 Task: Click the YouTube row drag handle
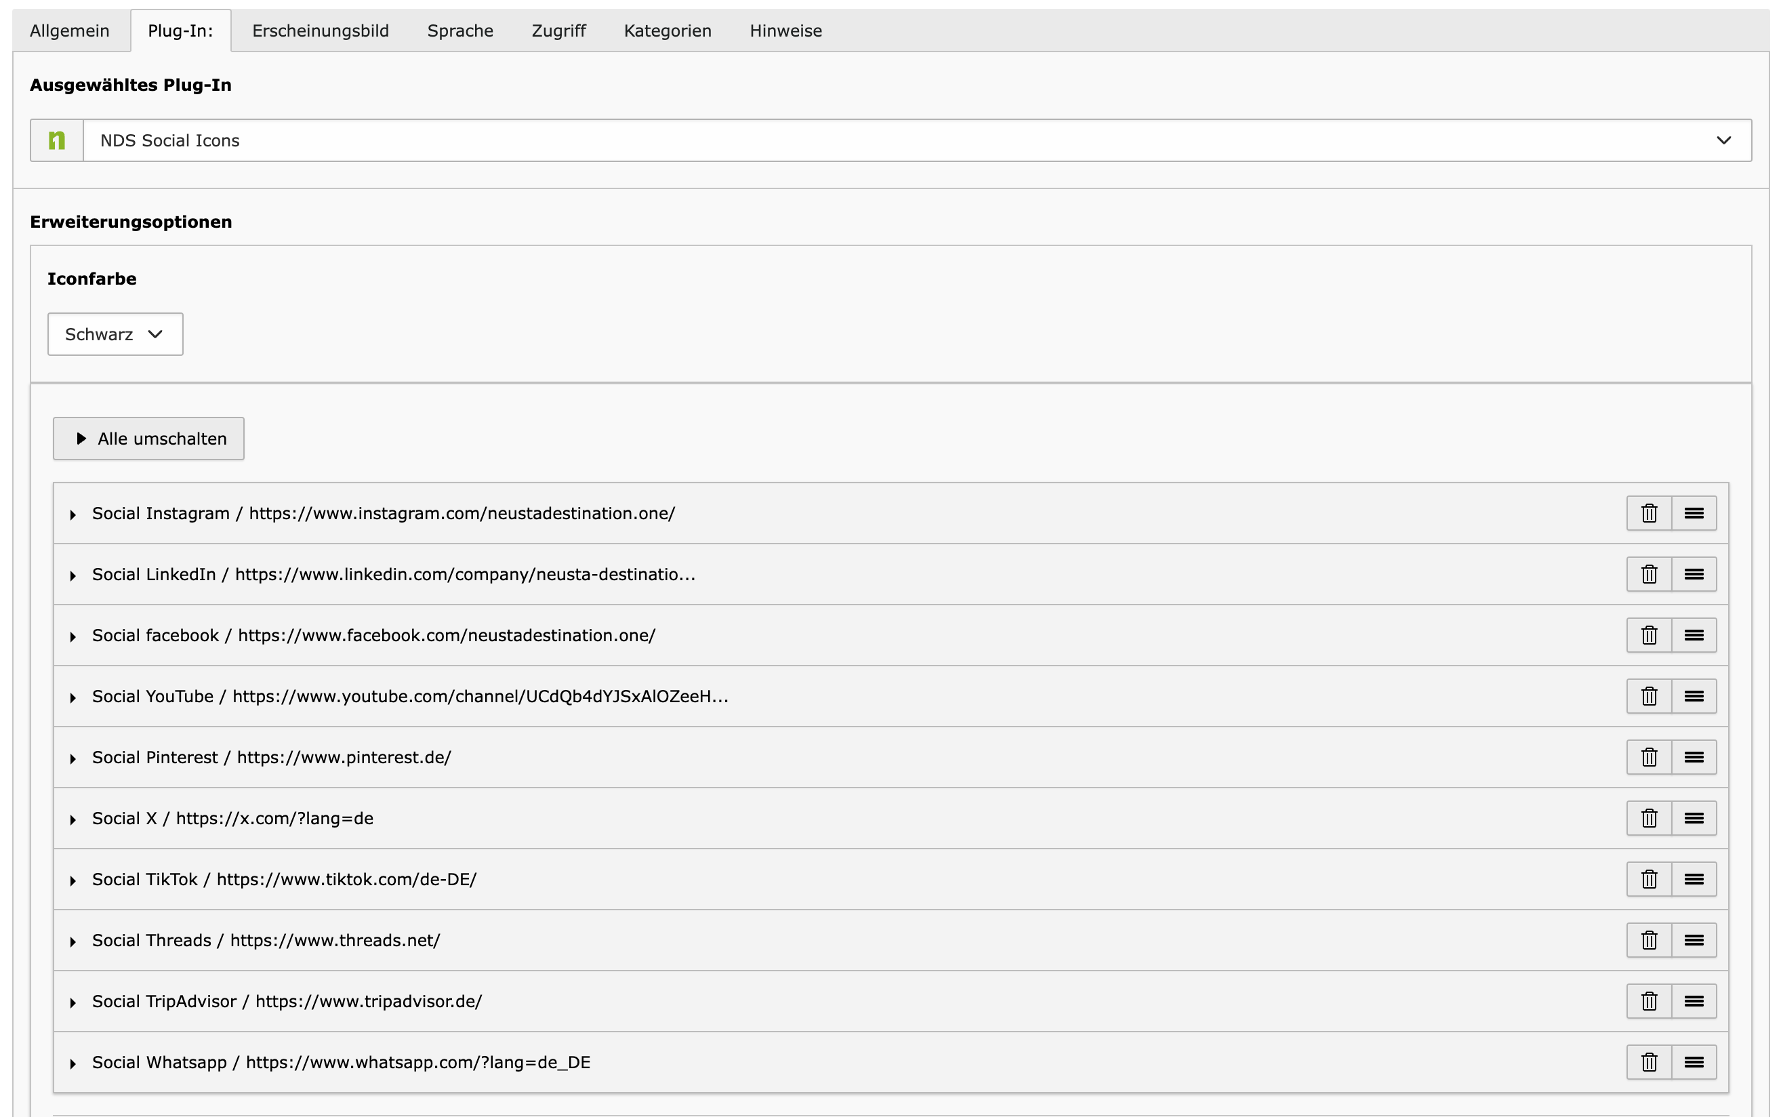tap(1694, 696)
